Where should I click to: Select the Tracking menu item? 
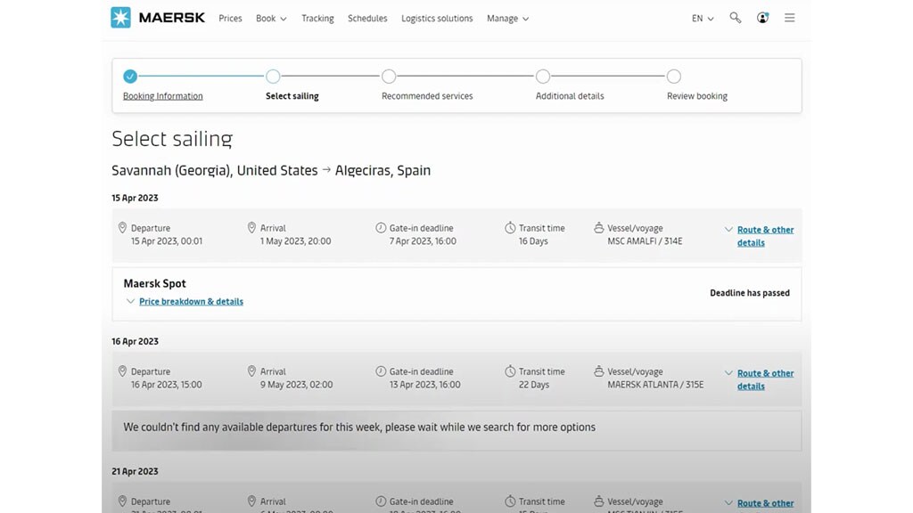coord(317,18)
